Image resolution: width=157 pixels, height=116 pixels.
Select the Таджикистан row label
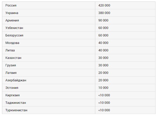pos(15,103)
